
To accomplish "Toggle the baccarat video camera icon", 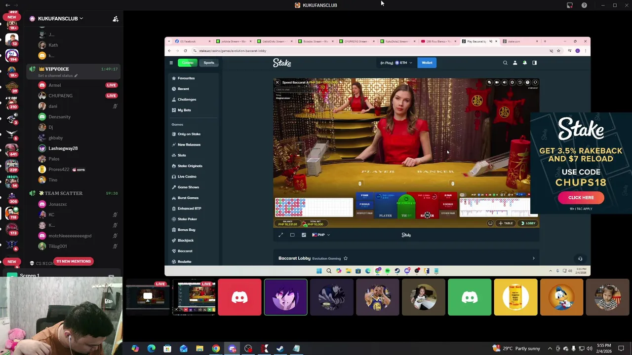I will click(x=497, y=82).
